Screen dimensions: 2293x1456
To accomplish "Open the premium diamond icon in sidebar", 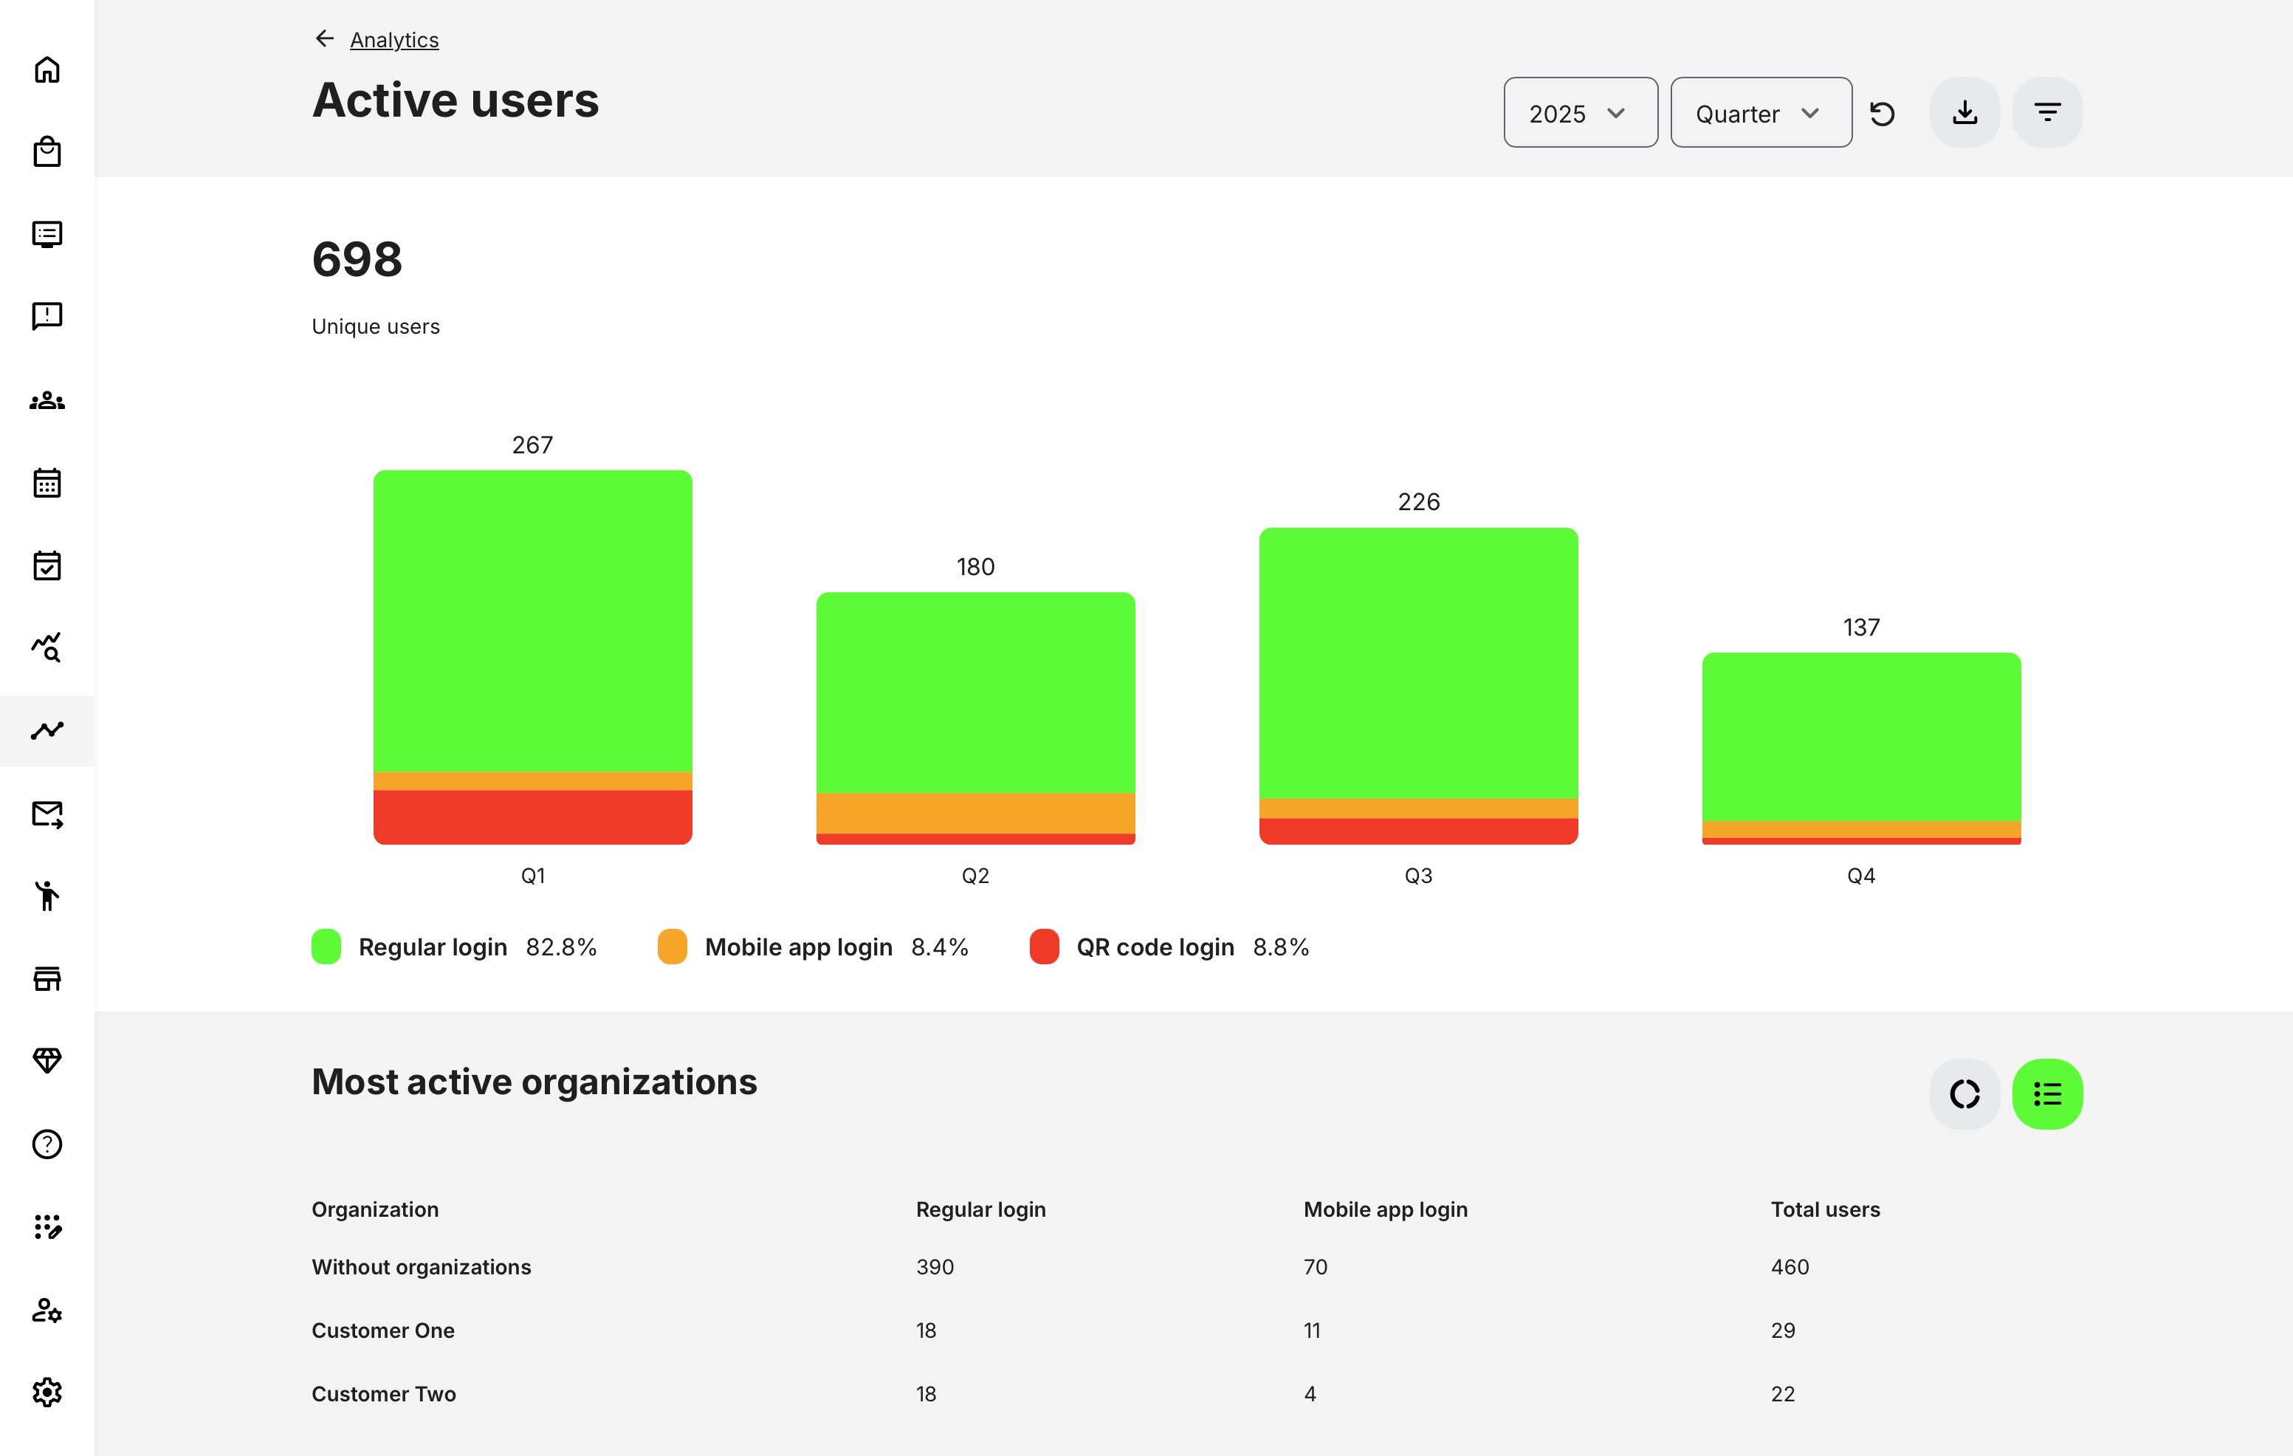I will [46, 1060].
